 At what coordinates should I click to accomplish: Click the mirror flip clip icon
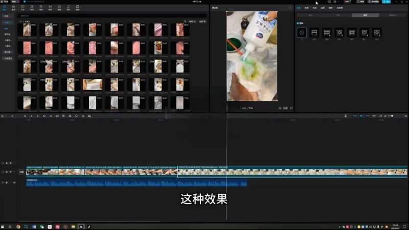click(70, 116)
